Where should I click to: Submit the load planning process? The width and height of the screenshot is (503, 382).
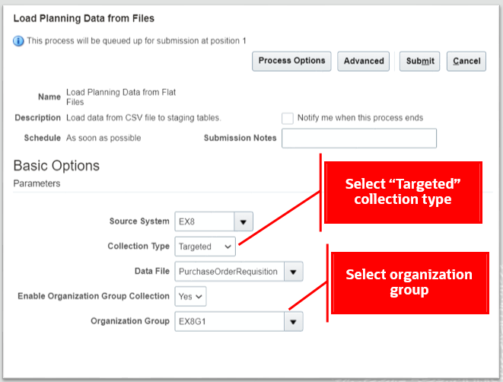point(420,62)
